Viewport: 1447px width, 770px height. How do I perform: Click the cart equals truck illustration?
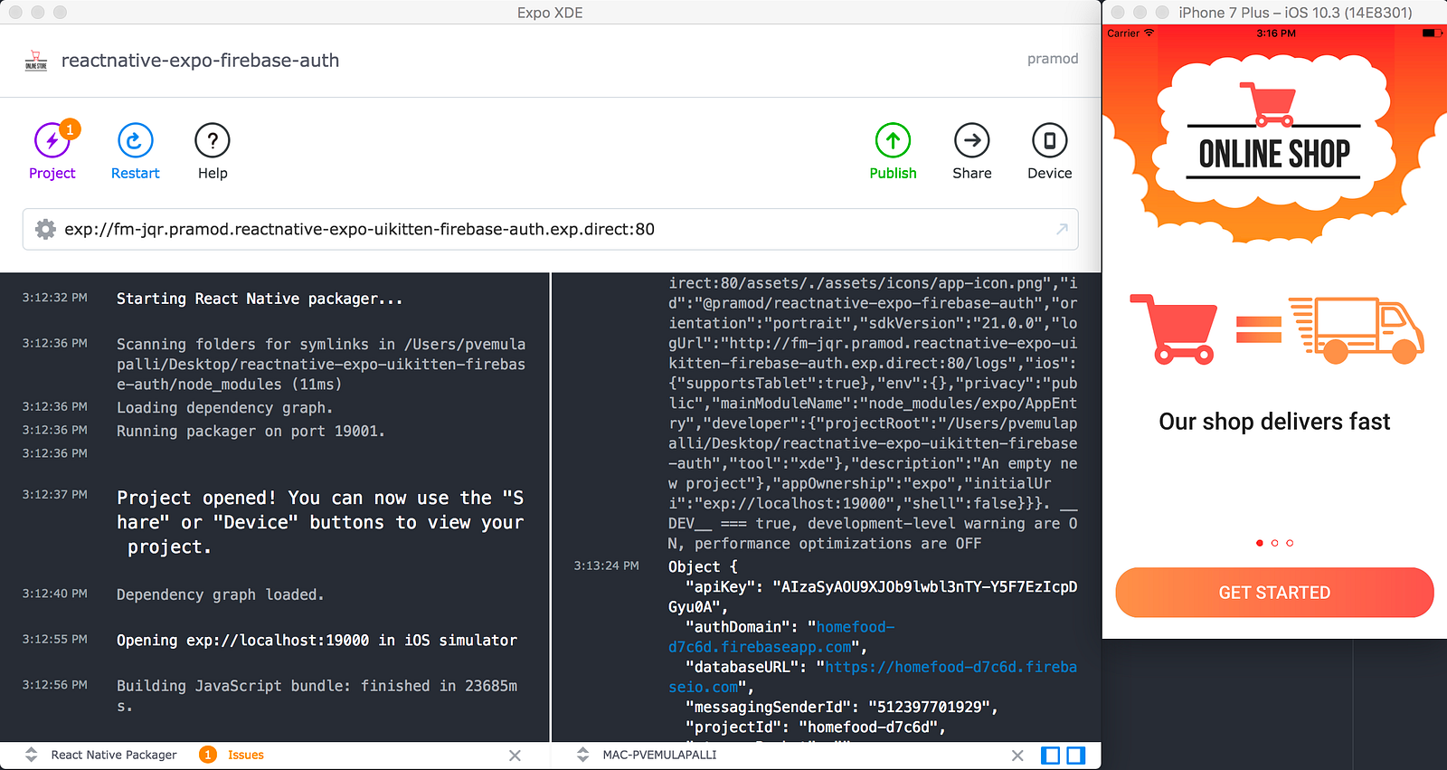pos(1277,330)
